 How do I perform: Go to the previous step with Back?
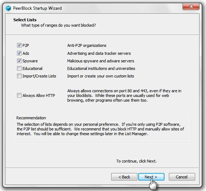[x=124, y=177]
